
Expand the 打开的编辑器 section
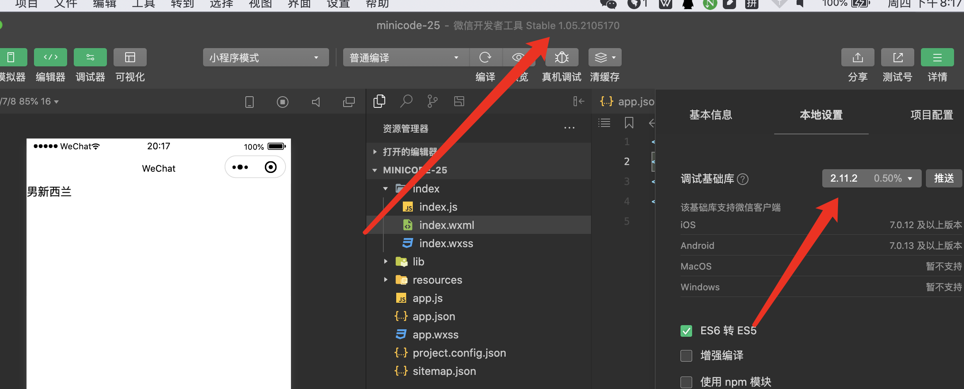pos(479,152)
